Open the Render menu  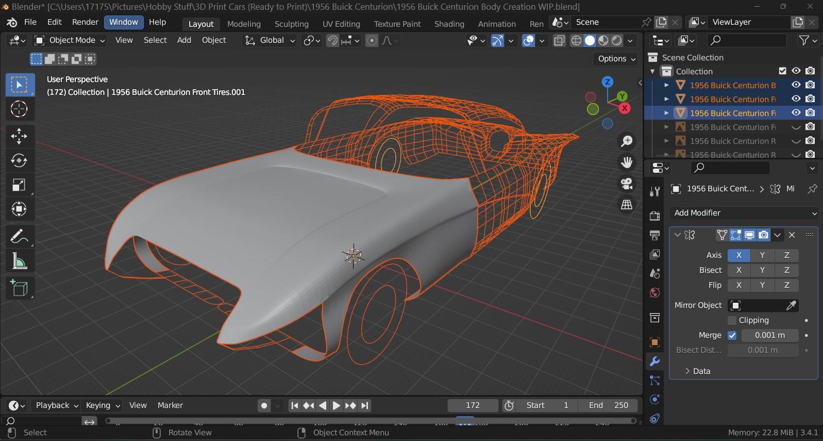coord(85,22)
